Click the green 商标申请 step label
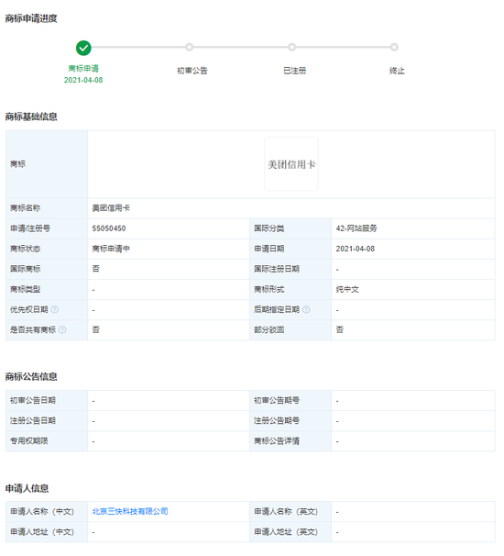The width and height of the screenshot is (504, 556). [83, 68]
